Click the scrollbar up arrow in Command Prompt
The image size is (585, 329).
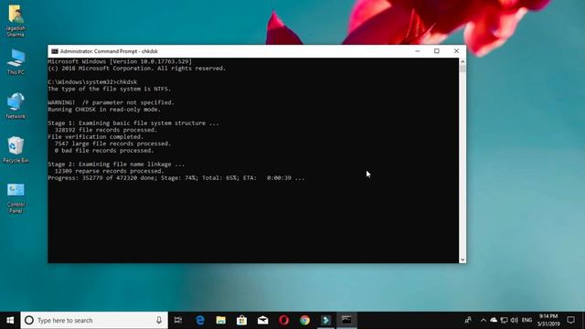[x=463, y=61]
